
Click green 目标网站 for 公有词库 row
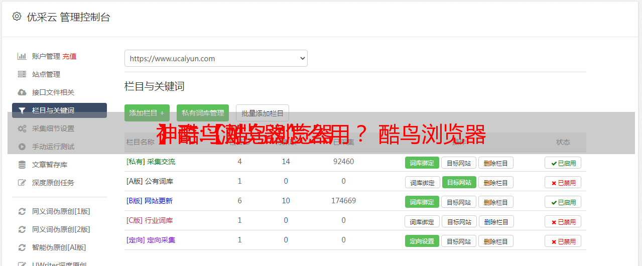coord(459,182)
